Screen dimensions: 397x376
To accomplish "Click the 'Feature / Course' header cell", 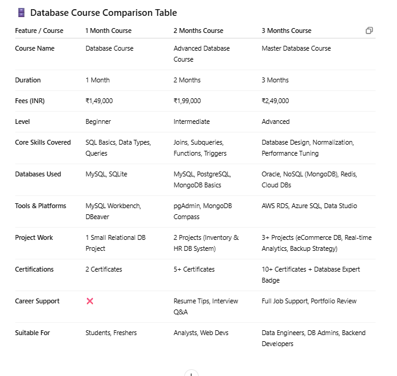I will [39, 31].
